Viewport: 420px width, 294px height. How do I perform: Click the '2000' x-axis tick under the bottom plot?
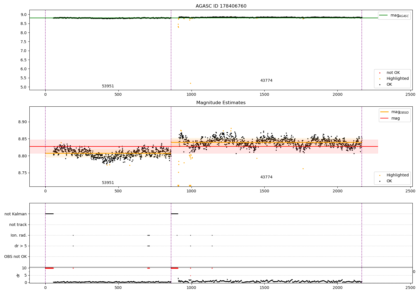coord(337,287)
